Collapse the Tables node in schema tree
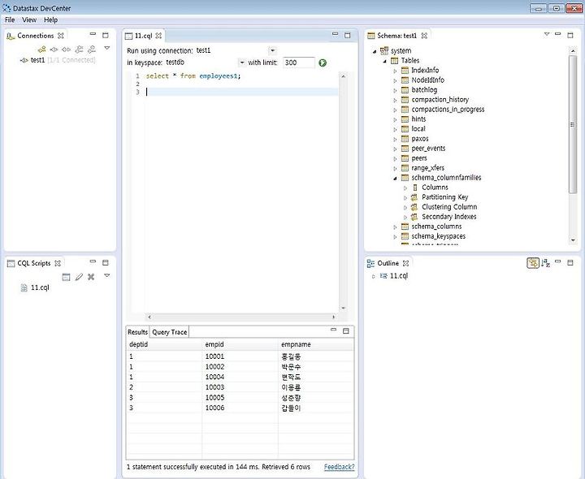The height and width of the screenshot is (479, 585). tap(384, 61)
